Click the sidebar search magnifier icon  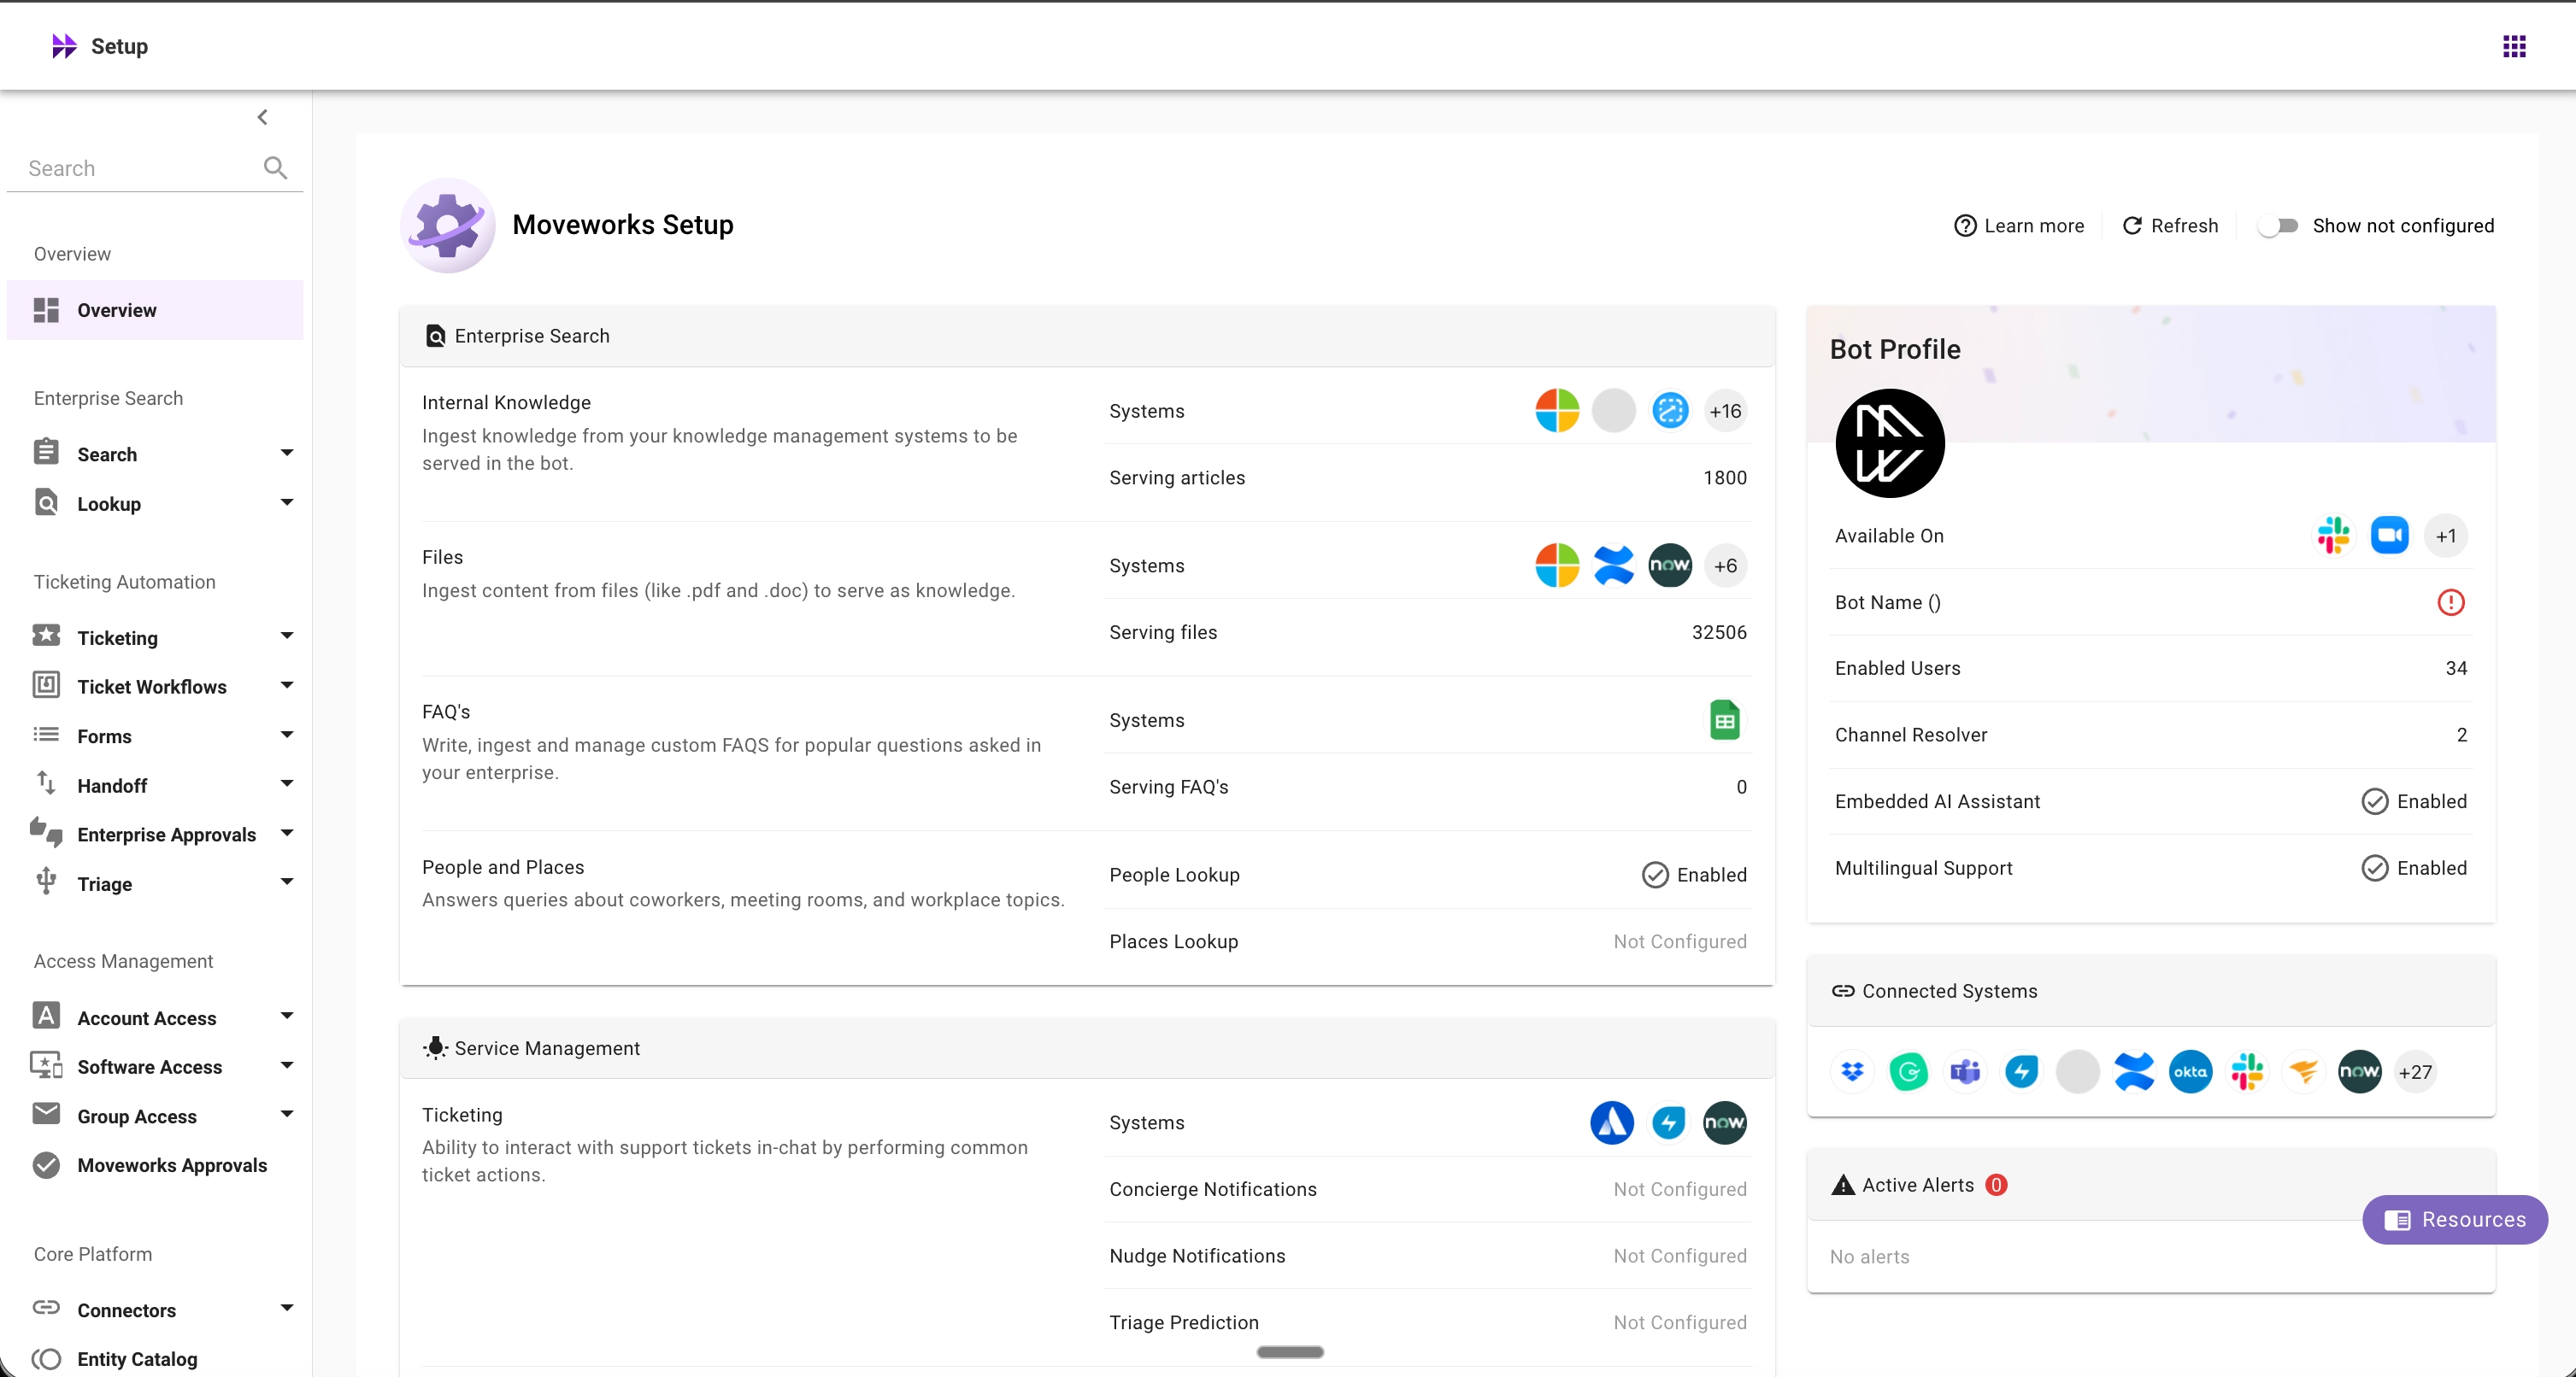tap(275, 168)
